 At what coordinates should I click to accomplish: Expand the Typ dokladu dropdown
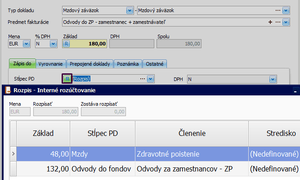[130, 10]
